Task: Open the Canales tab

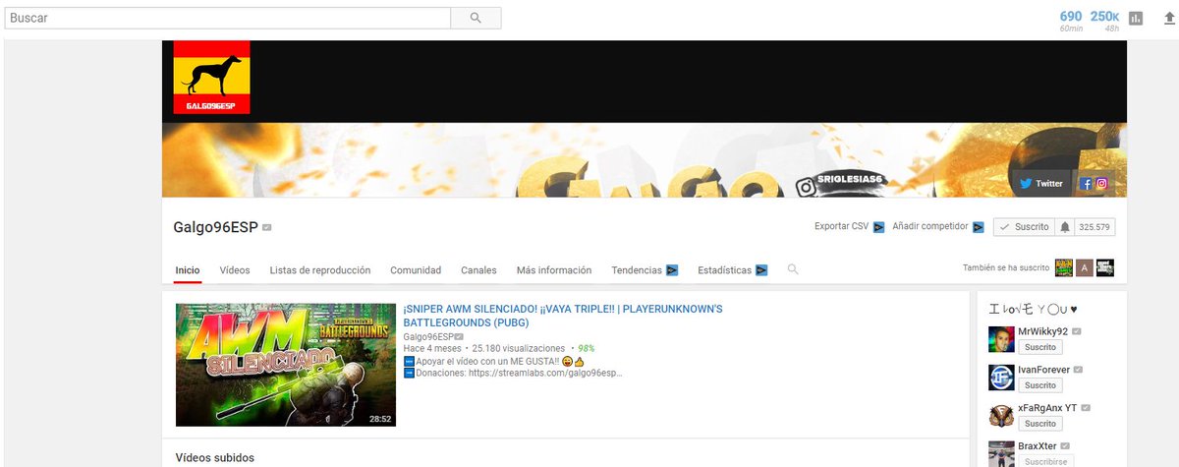Action: [478, 270]
